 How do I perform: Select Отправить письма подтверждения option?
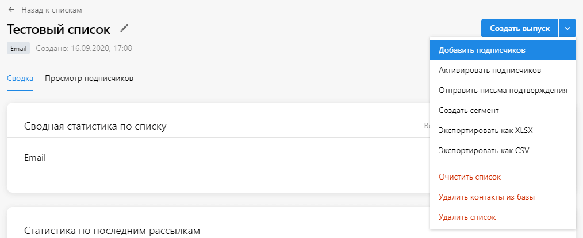[503, 90]
